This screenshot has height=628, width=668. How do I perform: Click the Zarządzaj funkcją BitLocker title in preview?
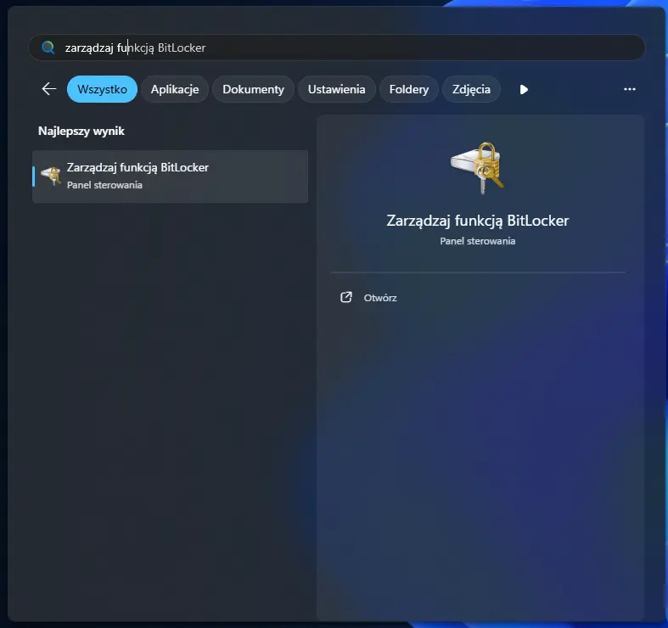click(x=478, y=221)
